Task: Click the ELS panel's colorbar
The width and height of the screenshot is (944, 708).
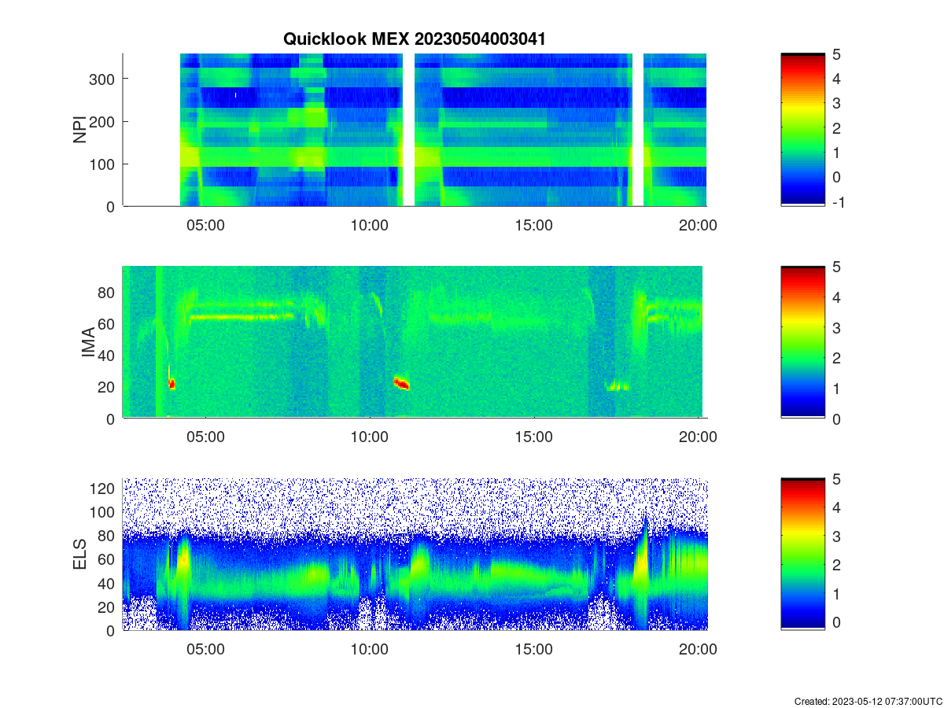Action: pyautogui.click(x=802, y=555)
